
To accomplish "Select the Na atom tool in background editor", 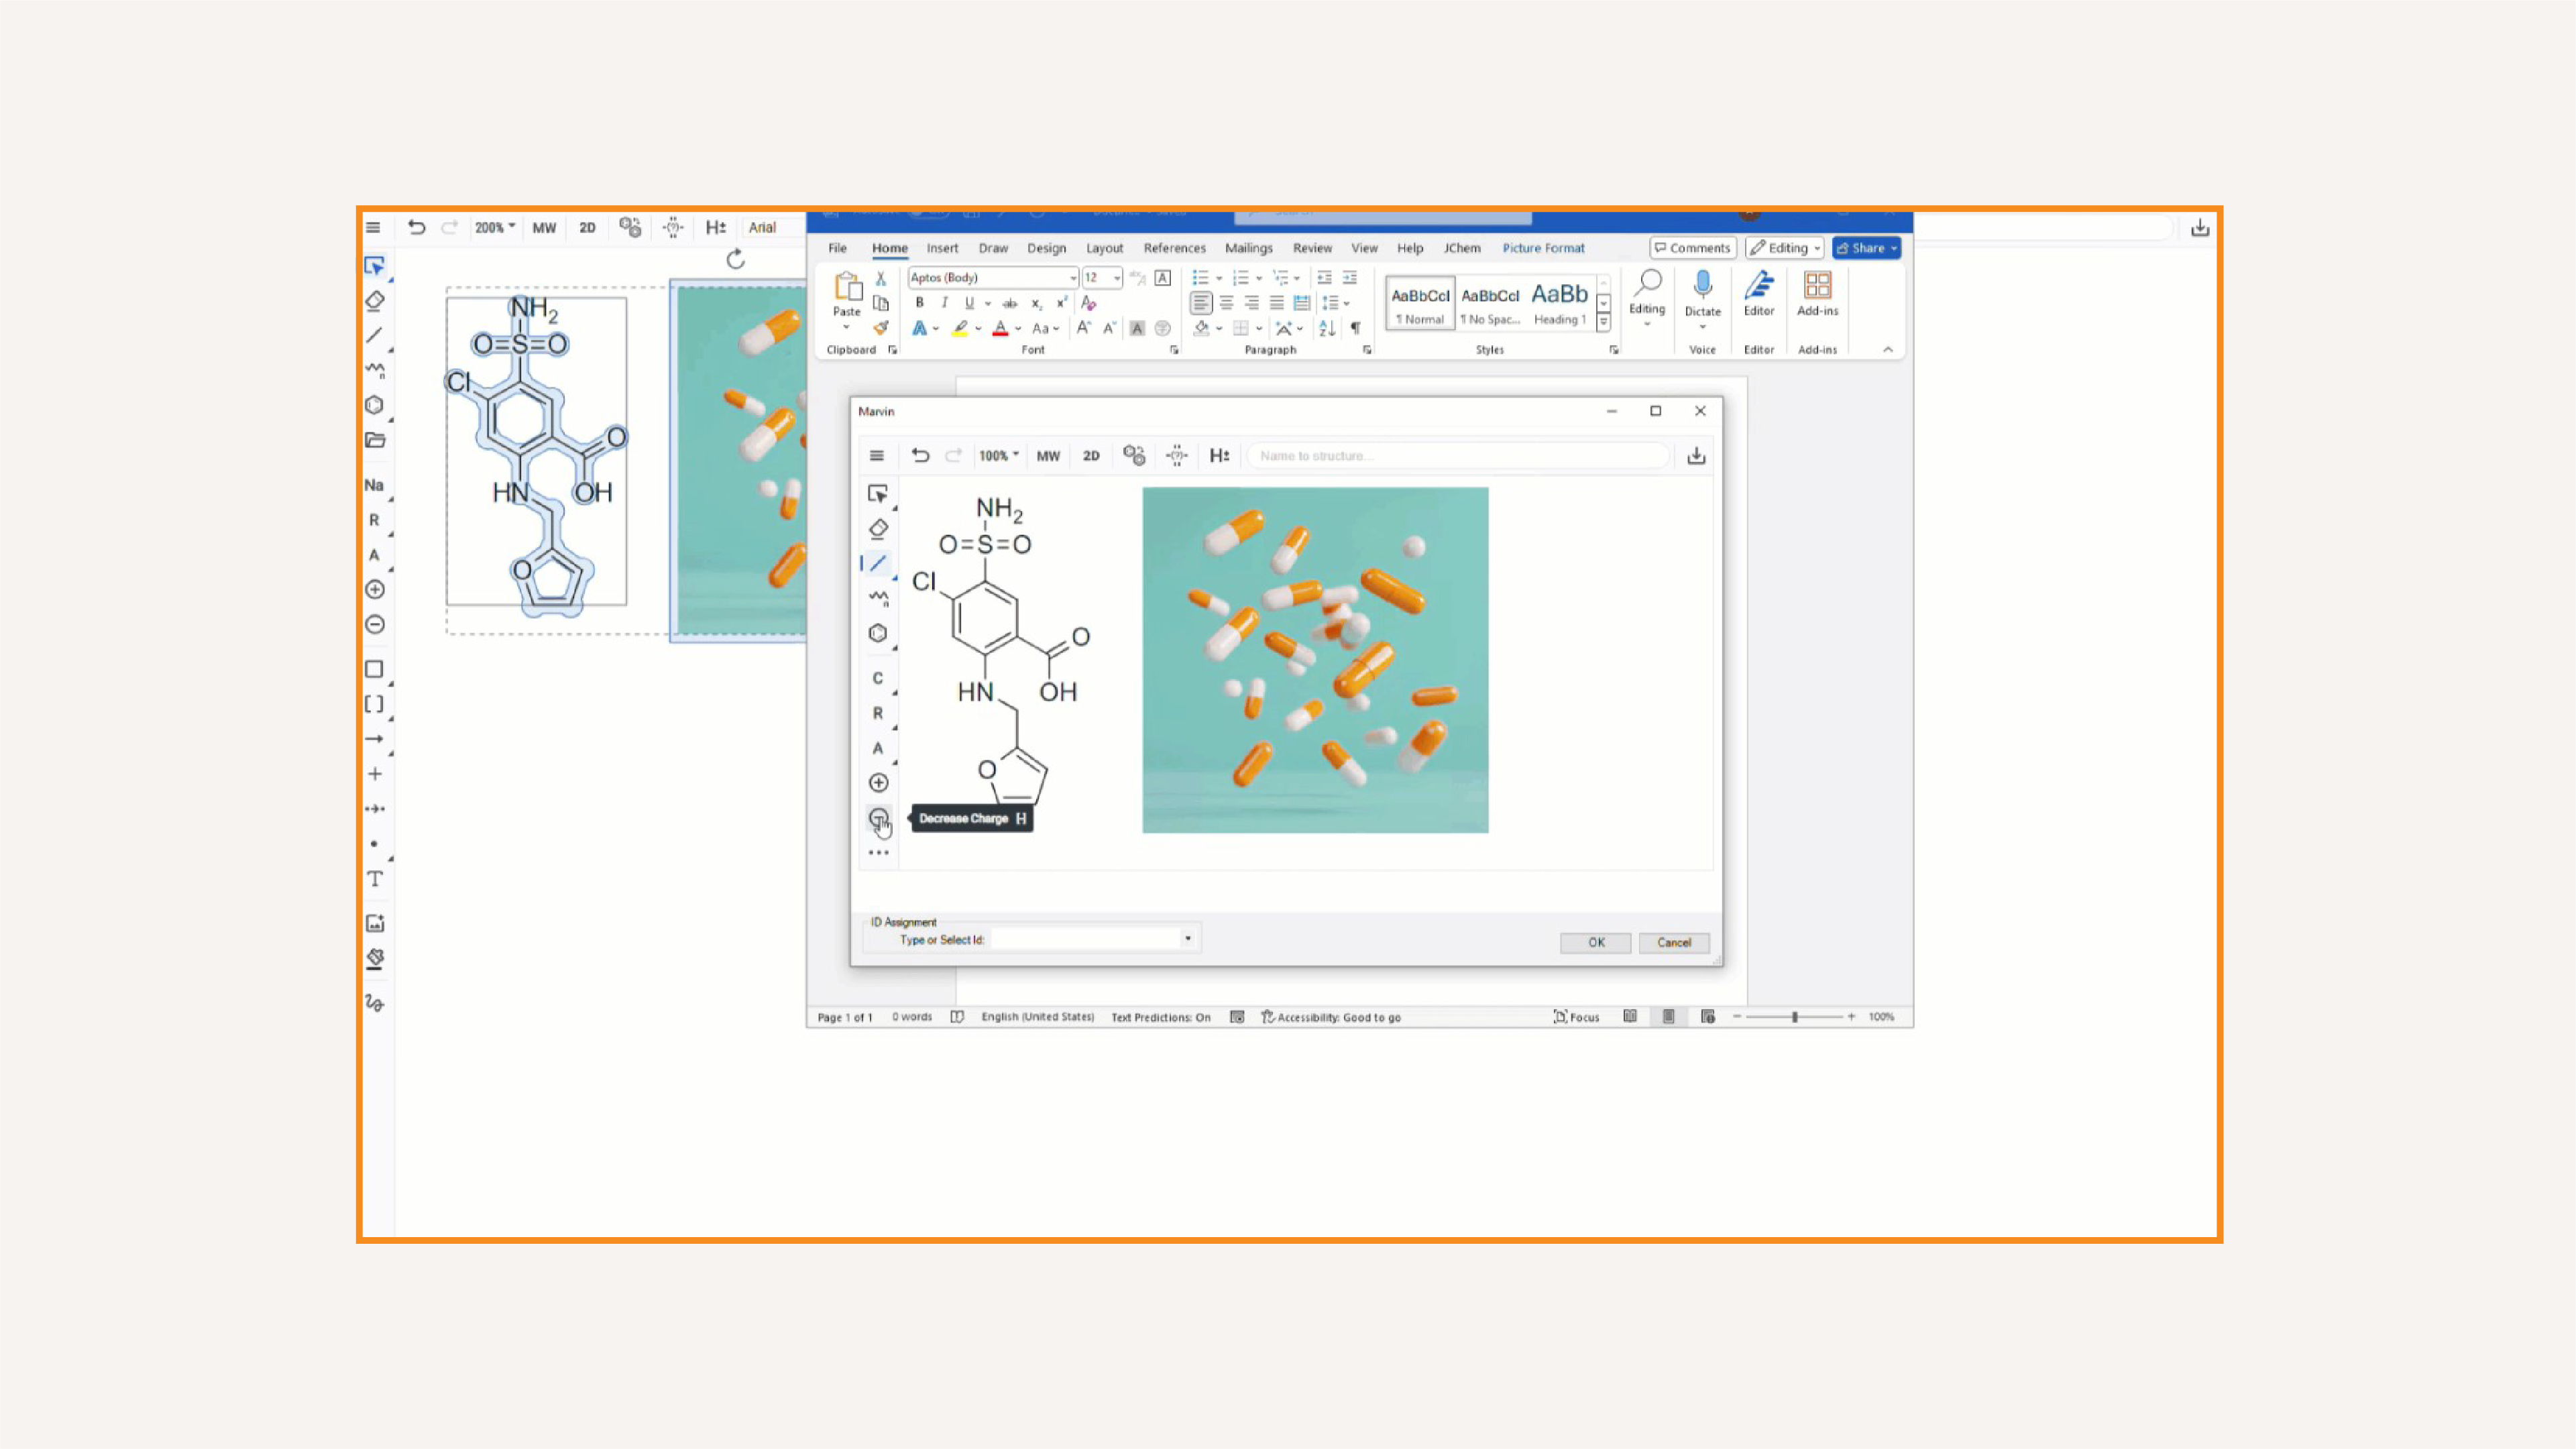I will tap(374, 485).
